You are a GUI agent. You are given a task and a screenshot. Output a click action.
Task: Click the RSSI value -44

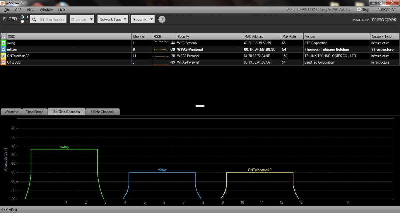172,43
